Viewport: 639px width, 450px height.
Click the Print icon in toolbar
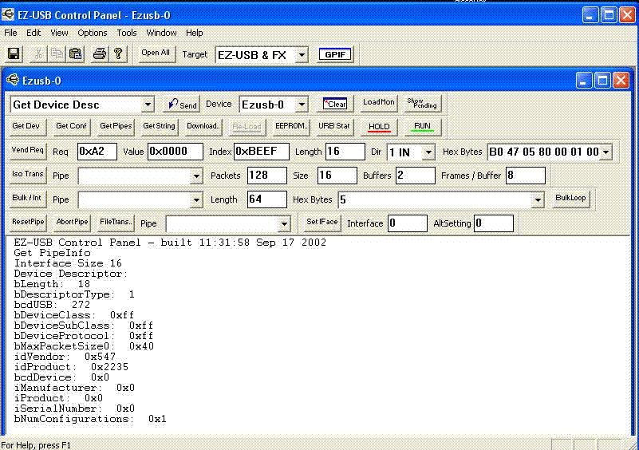[x=99, y=54]
